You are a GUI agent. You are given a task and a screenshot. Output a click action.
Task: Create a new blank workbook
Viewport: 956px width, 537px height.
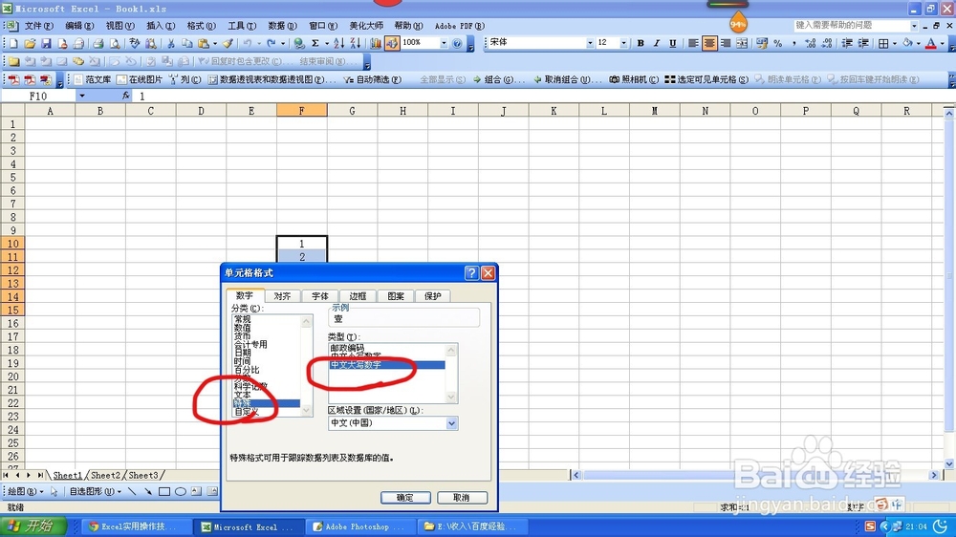click(13, 43)
